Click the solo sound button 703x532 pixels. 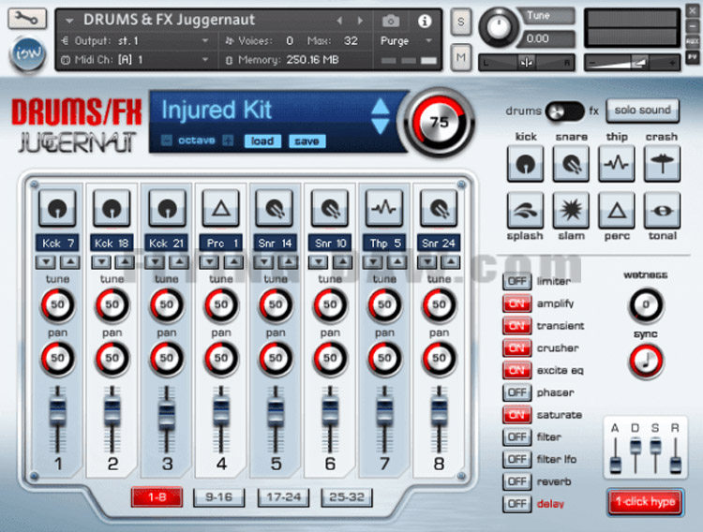pos(642,111)
